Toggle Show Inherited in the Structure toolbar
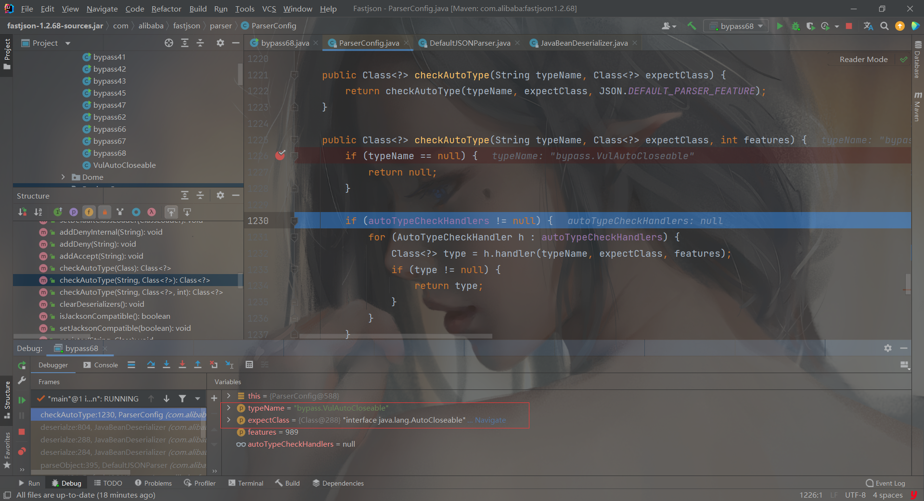The image size is (924, 501). (58, 212)
